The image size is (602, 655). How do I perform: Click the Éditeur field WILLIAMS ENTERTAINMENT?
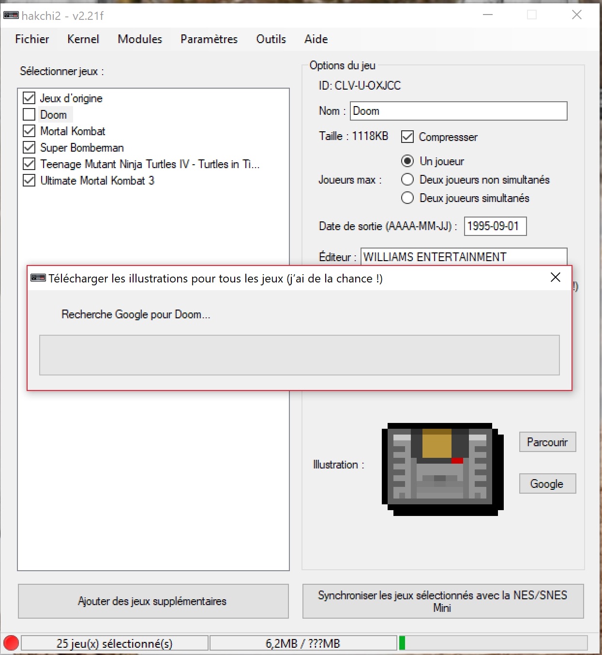[x=464, y=257]
